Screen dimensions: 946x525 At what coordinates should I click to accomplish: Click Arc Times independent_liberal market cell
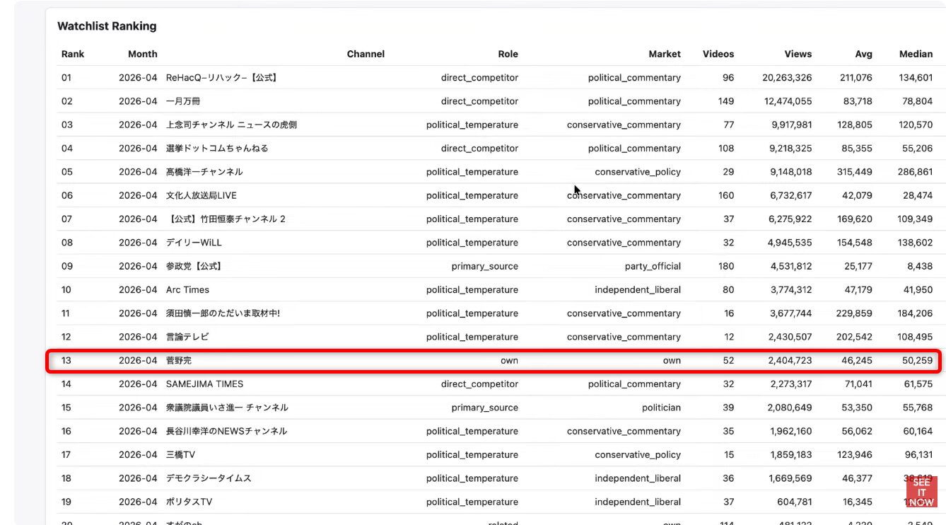coord(638,290)
